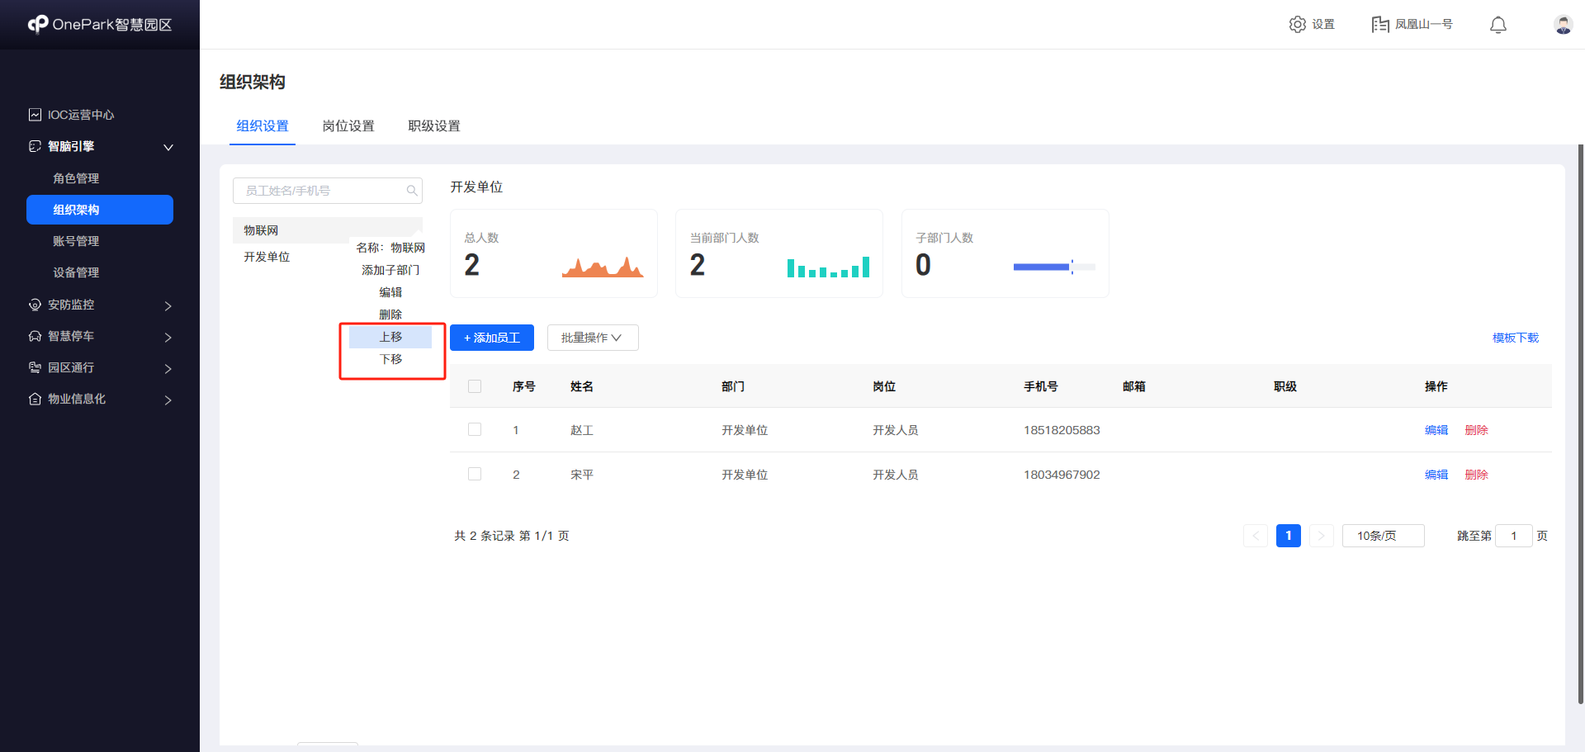Click the 添加员工 button

pos(491,337)
